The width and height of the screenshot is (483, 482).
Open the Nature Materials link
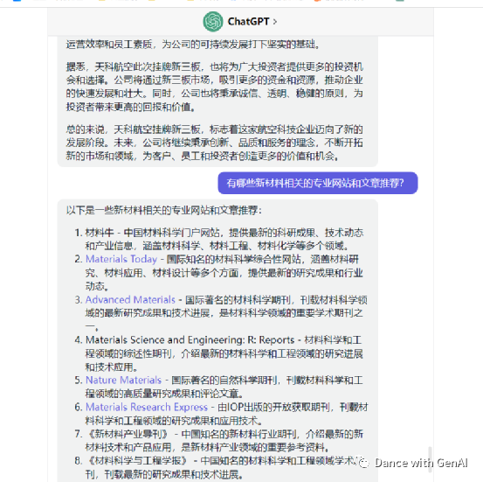click(x=123, y=380)
